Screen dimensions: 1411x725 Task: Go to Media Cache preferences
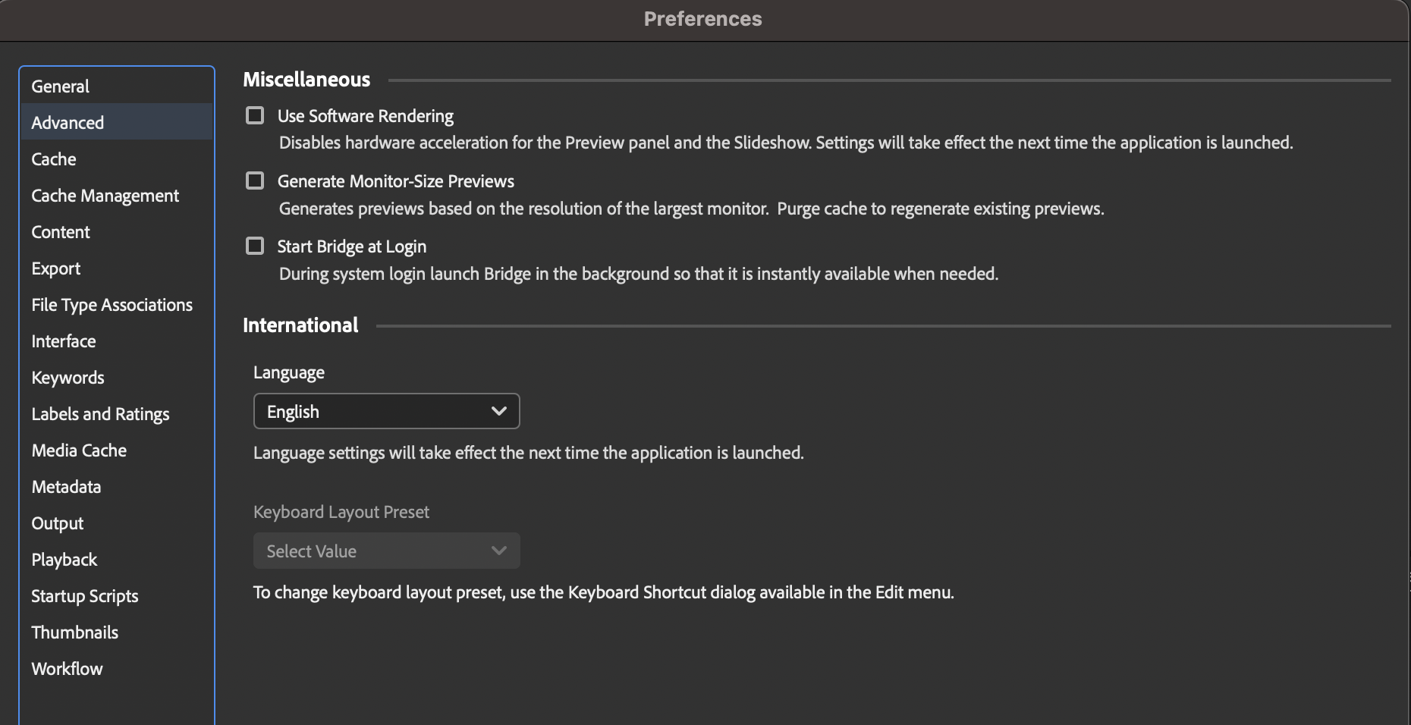point(80,450)
